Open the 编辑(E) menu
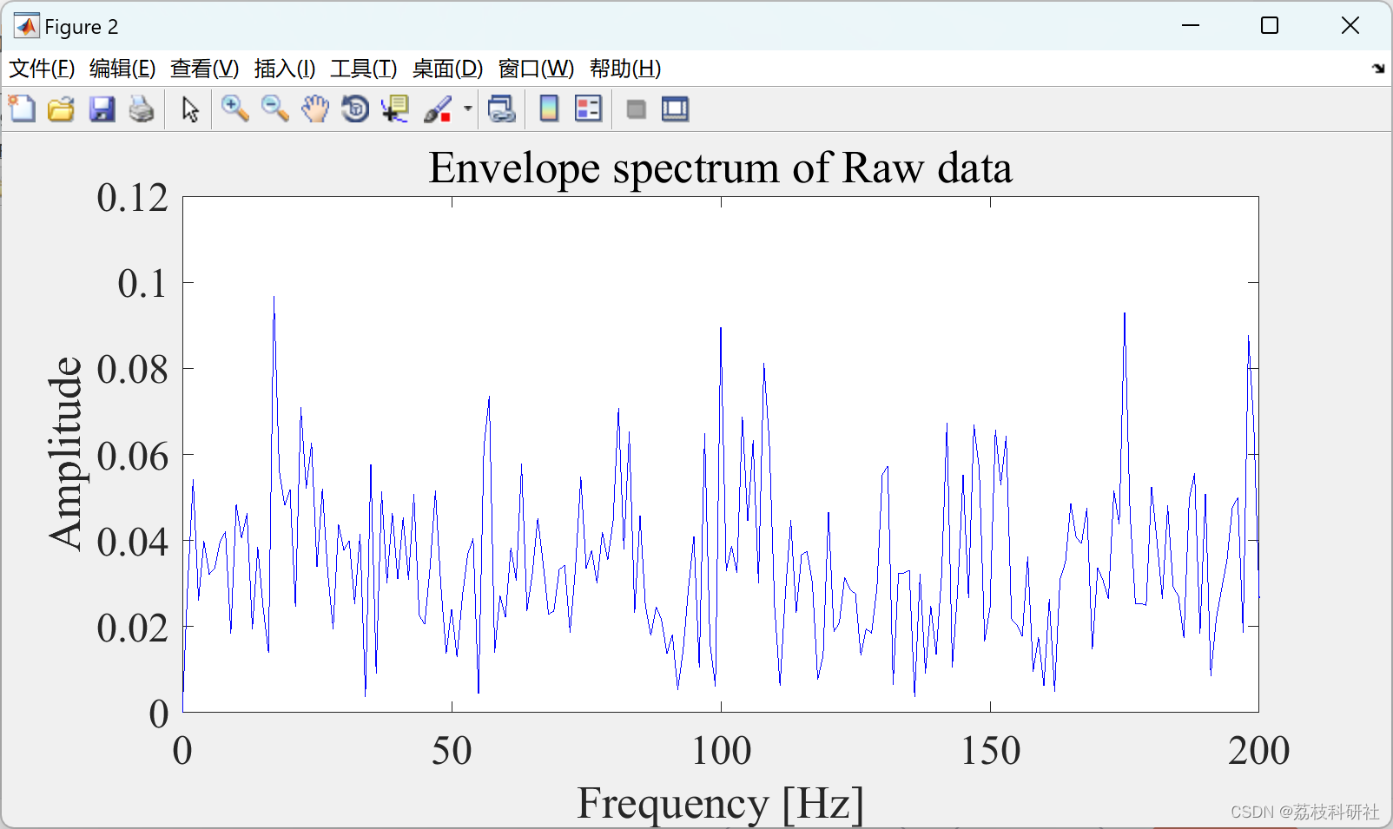This screenshot has height=829, width=1393. point(122,69)
